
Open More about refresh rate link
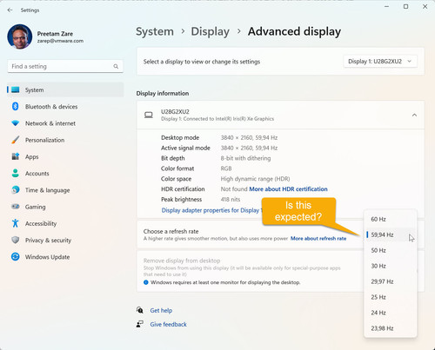pos(318,239)
